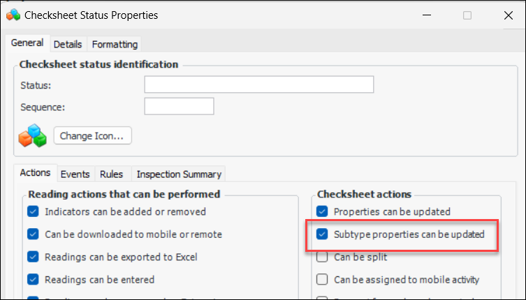The width and height of the screenshot is (526, 300).
Task: Toggle Properties can be updated checkbox
Action: 322,211
